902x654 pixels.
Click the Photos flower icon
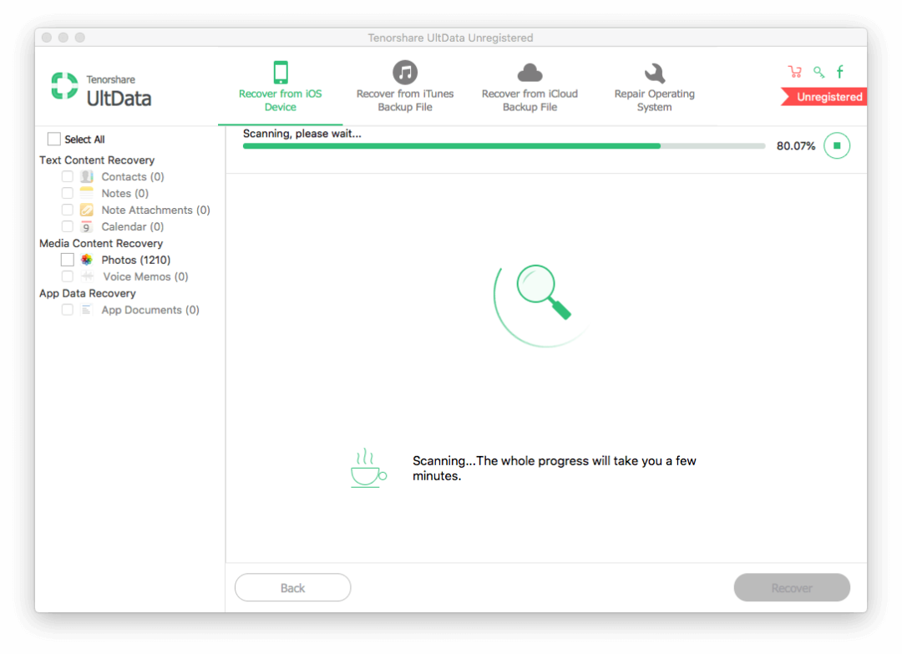(87, 260)
